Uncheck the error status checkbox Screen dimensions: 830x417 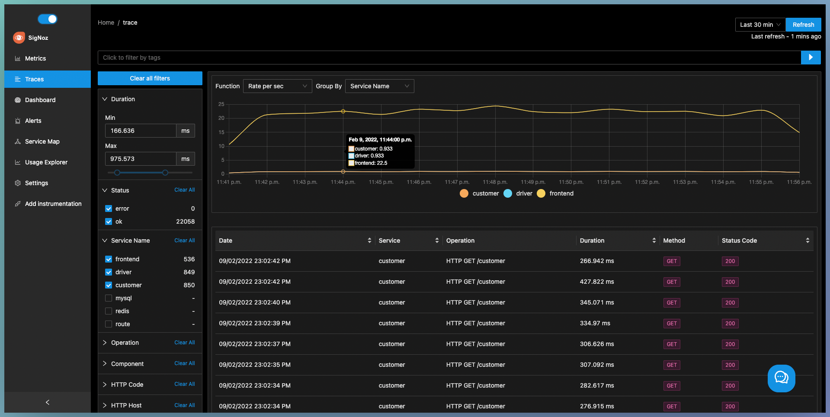tap(109, 208)
